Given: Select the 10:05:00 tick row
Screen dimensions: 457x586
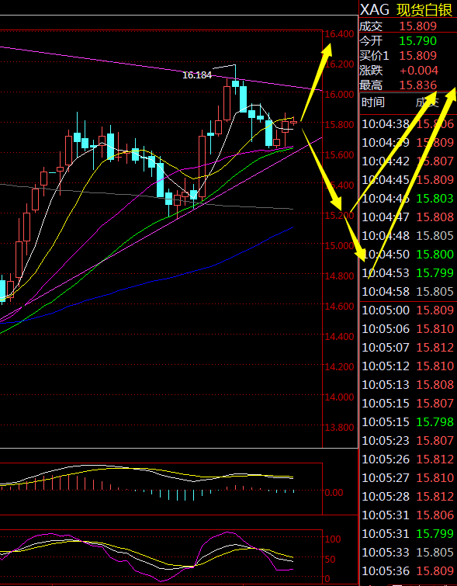Looking at the screenshot, I should (x=407, y=310).
